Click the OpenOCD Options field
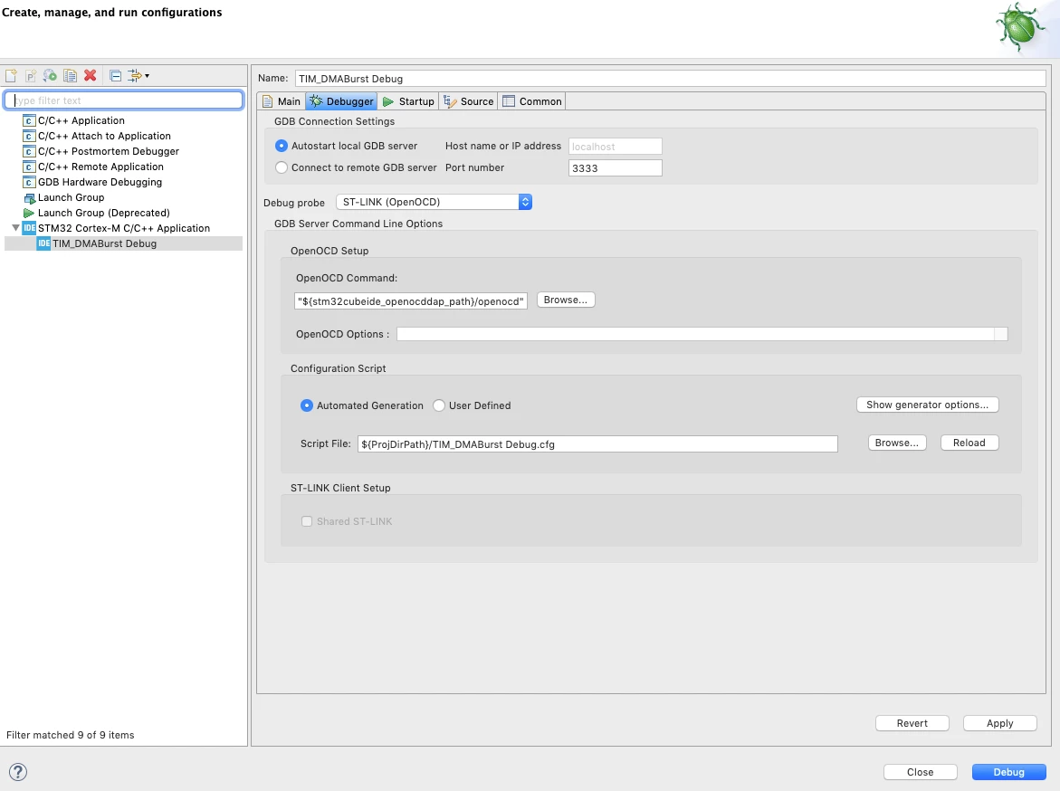 702,334
